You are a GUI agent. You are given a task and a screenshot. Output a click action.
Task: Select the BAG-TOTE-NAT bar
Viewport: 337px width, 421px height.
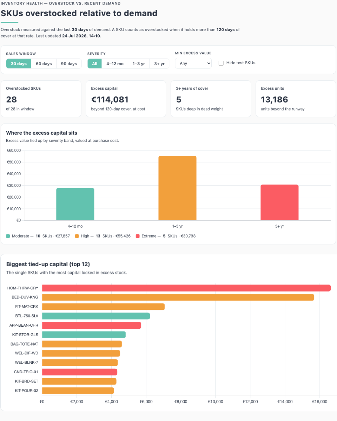click(x=82, y=344)
